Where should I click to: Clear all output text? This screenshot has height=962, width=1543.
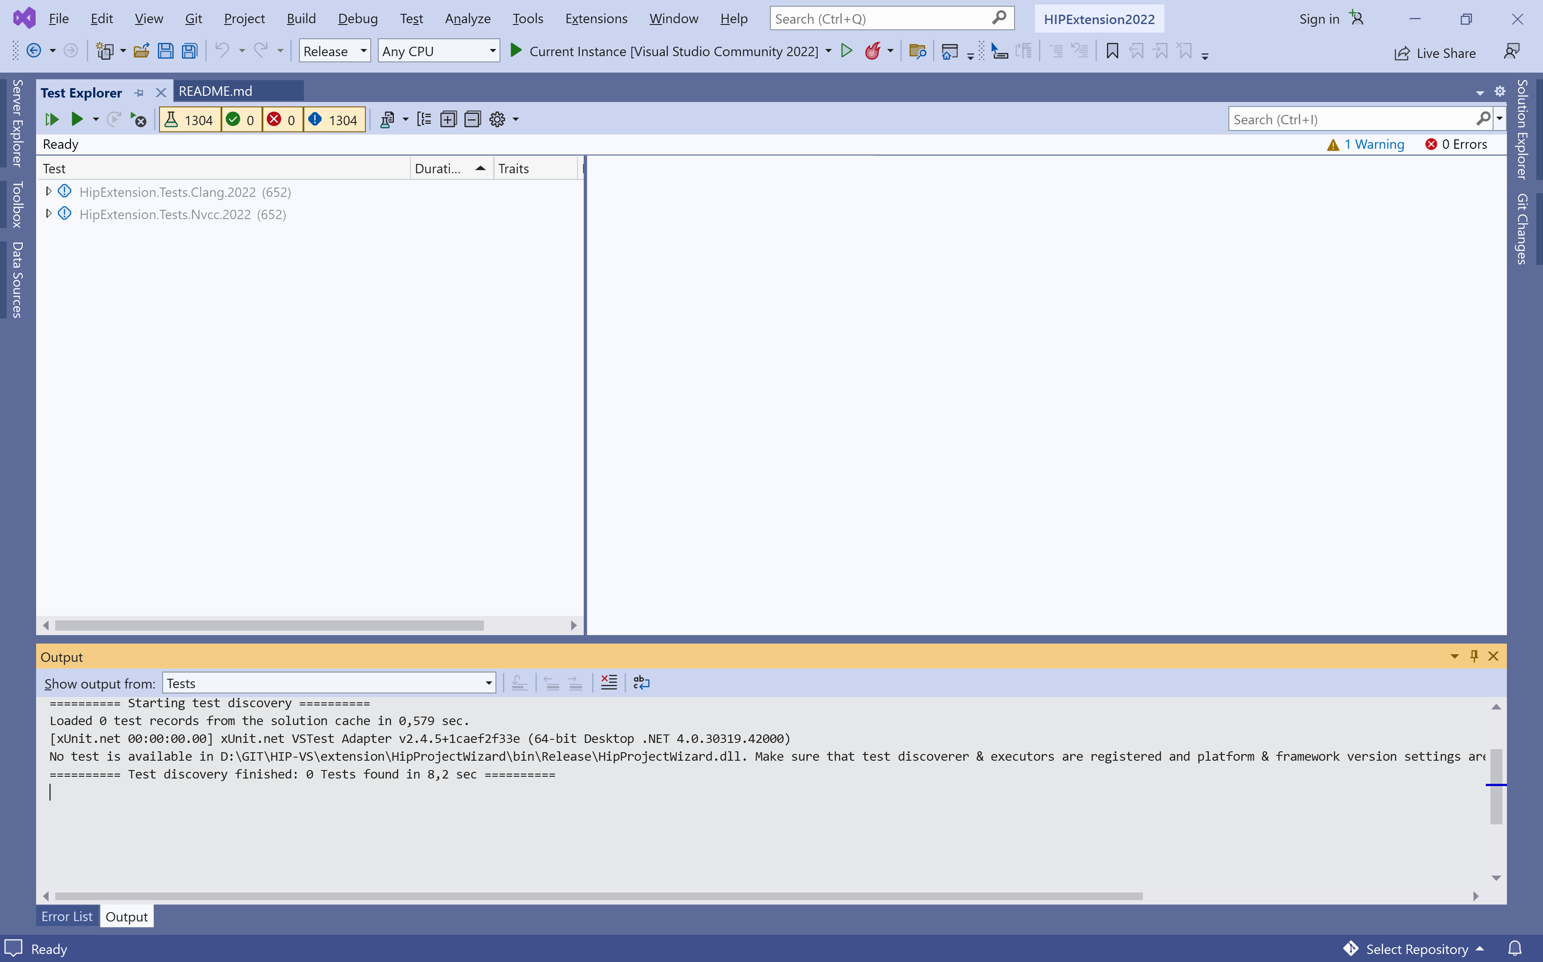tap(609, 683)
